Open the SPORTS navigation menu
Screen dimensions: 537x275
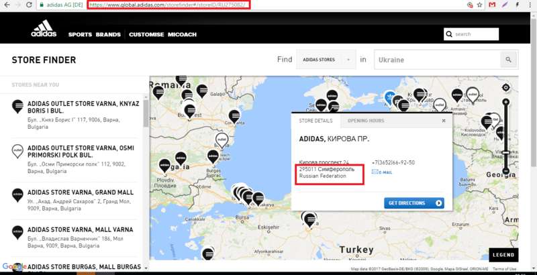click(80, 34)
